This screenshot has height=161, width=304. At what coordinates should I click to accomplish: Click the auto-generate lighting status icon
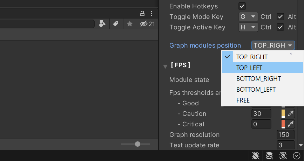click(283, 156)
